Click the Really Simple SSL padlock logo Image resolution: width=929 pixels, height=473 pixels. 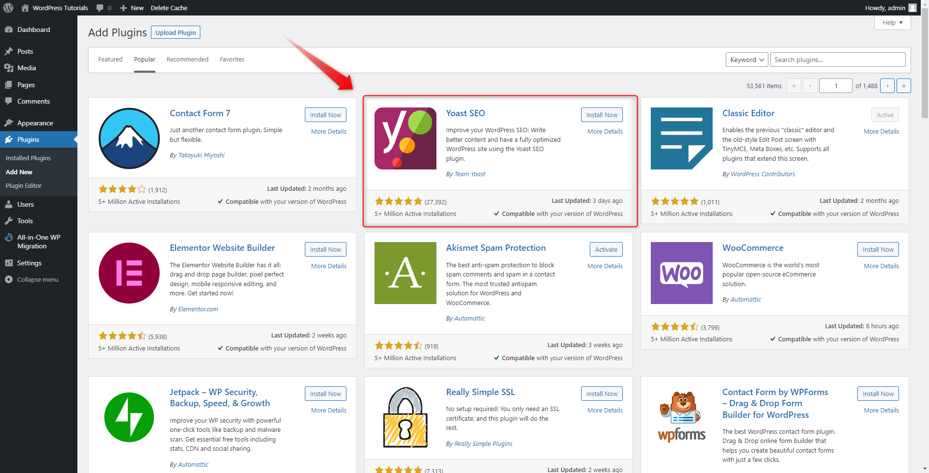tap(405, 417)
